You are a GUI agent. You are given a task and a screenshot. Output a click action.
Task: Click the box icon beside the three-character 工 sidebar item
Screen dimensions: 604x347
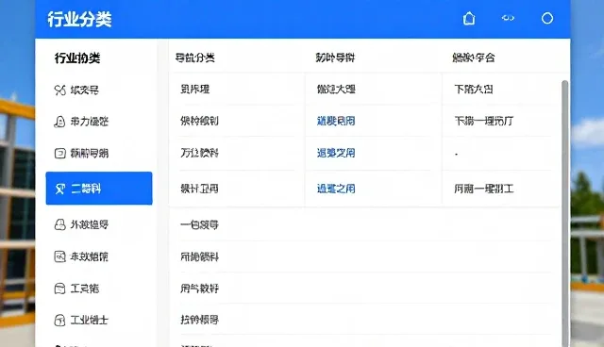pyautogui.click(x=59, y=289)
